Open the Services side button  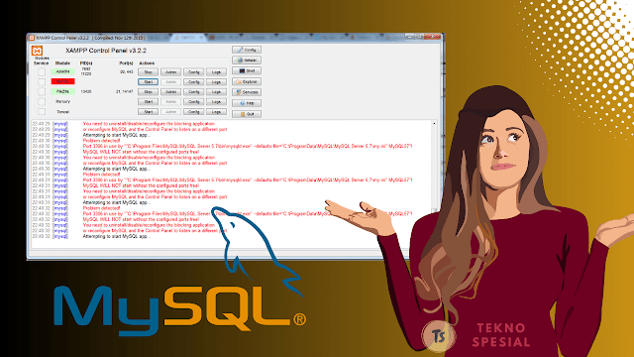pos(247,92)
